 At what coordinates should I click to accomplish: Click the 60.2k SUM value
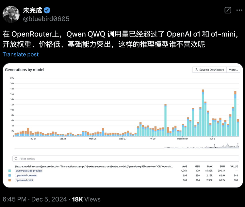pos(222,180)
